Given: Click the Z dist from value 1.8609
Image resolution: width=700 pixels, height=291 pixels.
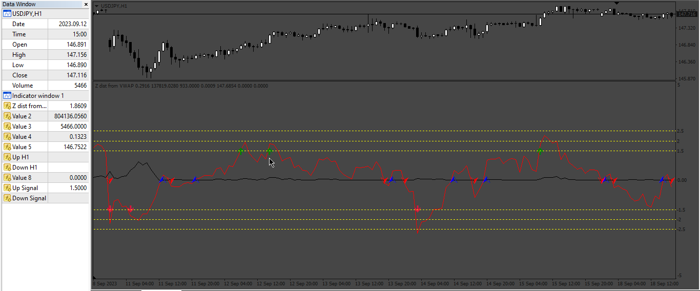Looking at the screenshot, I should point(78,106).
